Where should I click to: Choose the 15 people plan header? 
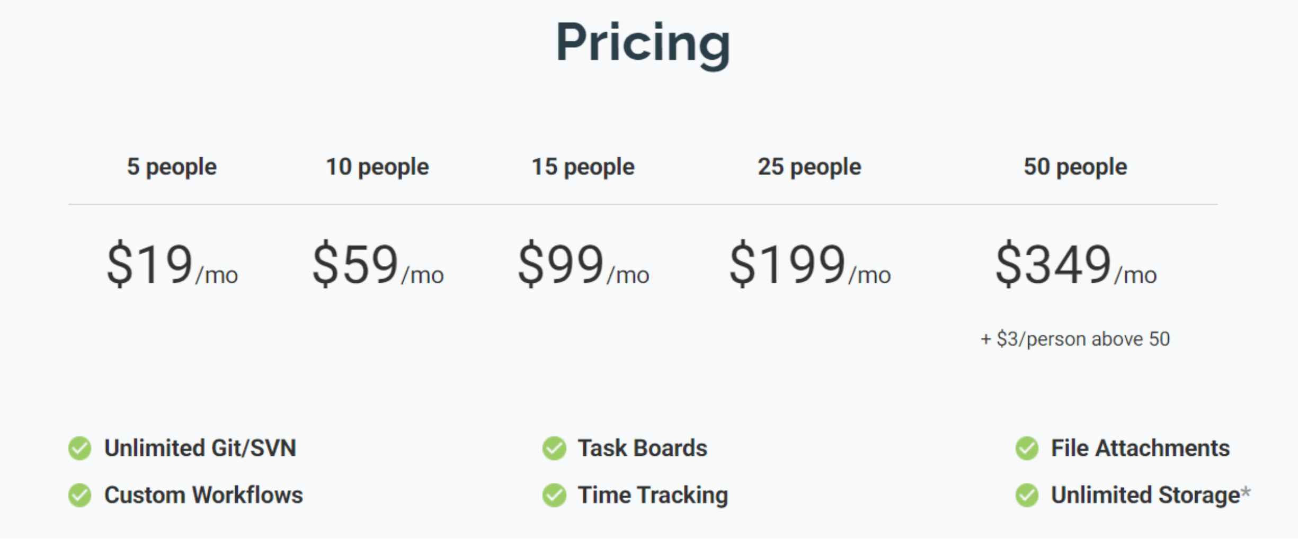pyautogui.click(x=583, y=167)
